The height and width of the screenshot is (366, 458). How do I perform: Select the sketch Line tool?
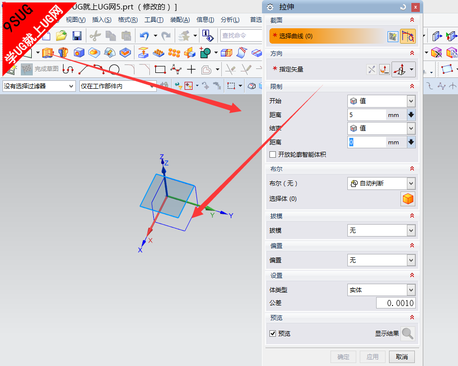click(83, 69)
